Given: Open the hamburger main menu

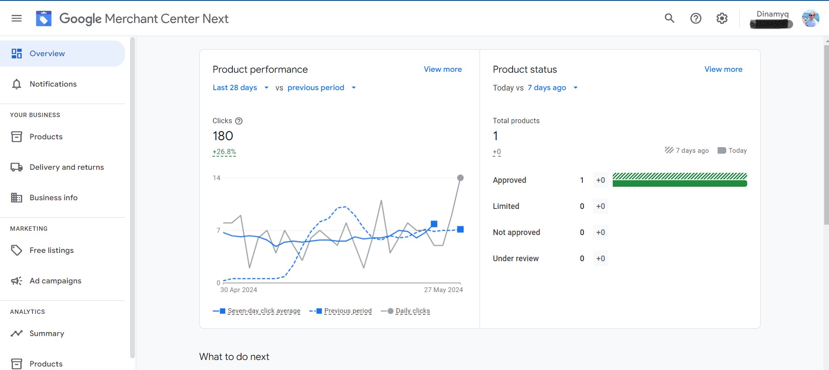Looking at the screenshot, I should point(17,18).
